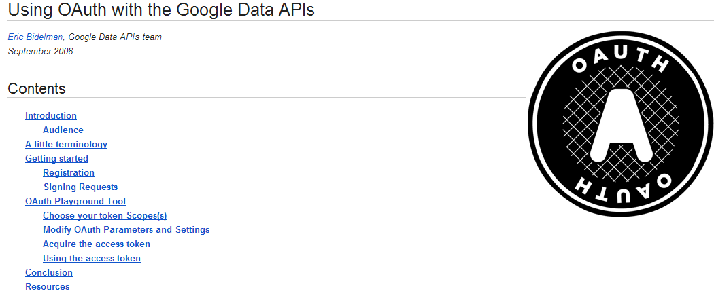This screenshot has width=714, height=298.
Task: Jump to Acquire the access token
Action: pos(97,244)
